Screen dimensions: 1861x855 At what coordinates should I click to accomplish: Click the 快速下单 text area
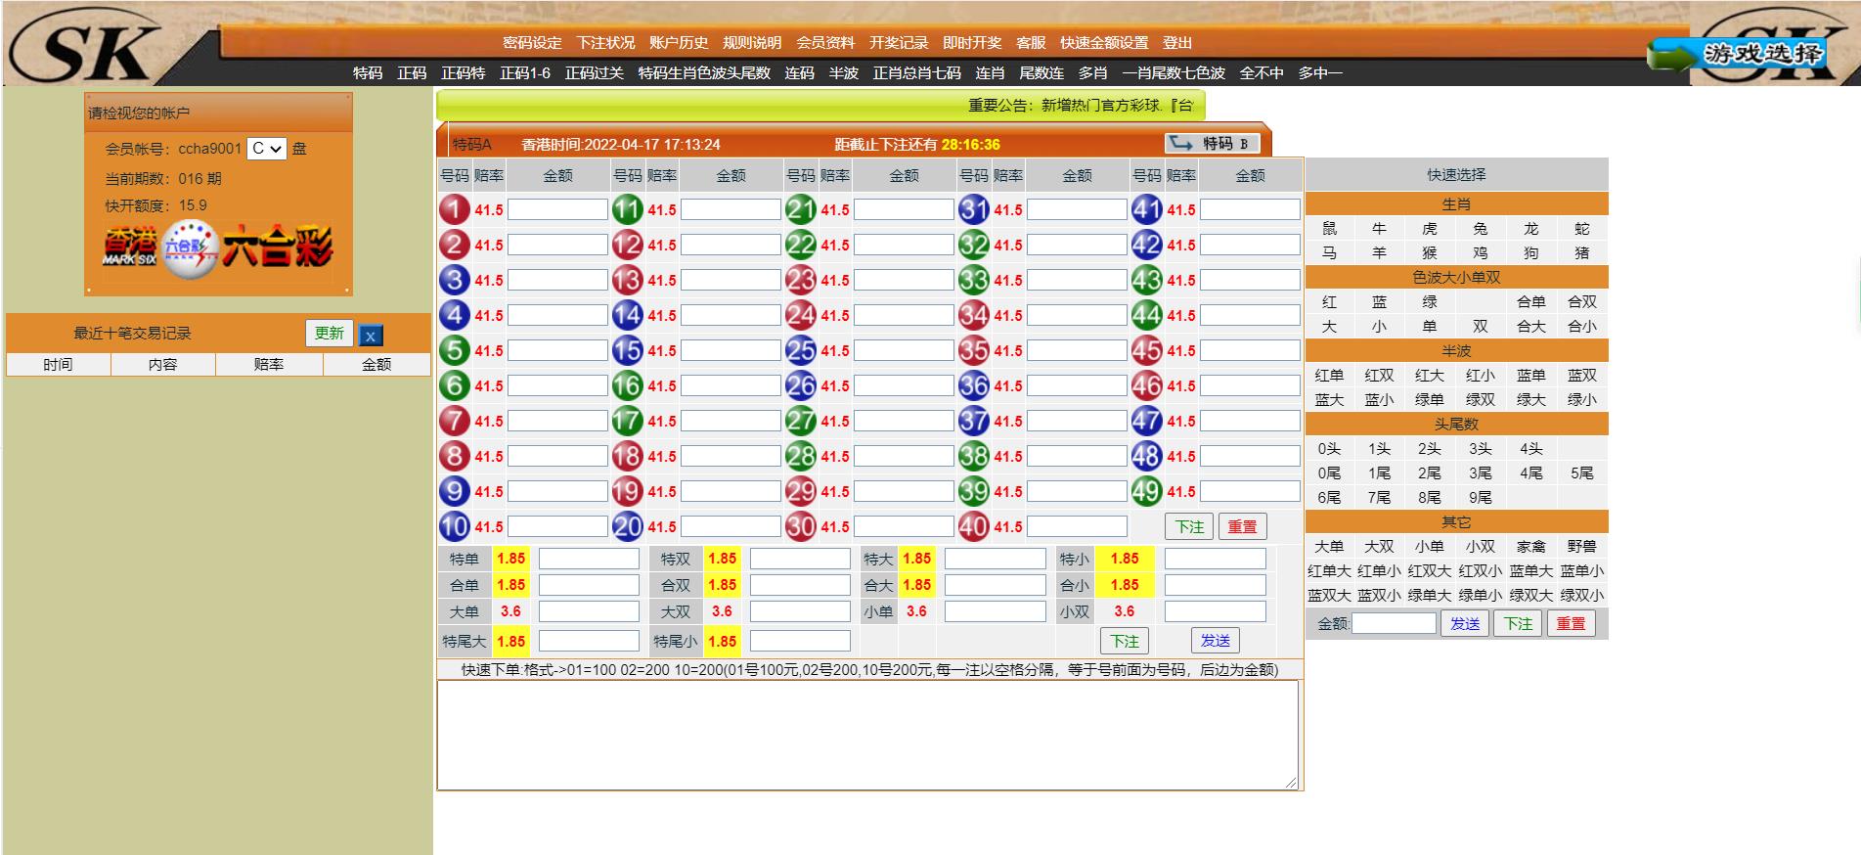tap(868, 735)
